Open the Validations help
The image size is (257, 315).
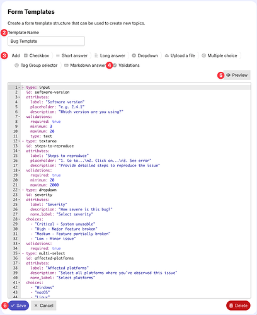click(x=127, y=66)
